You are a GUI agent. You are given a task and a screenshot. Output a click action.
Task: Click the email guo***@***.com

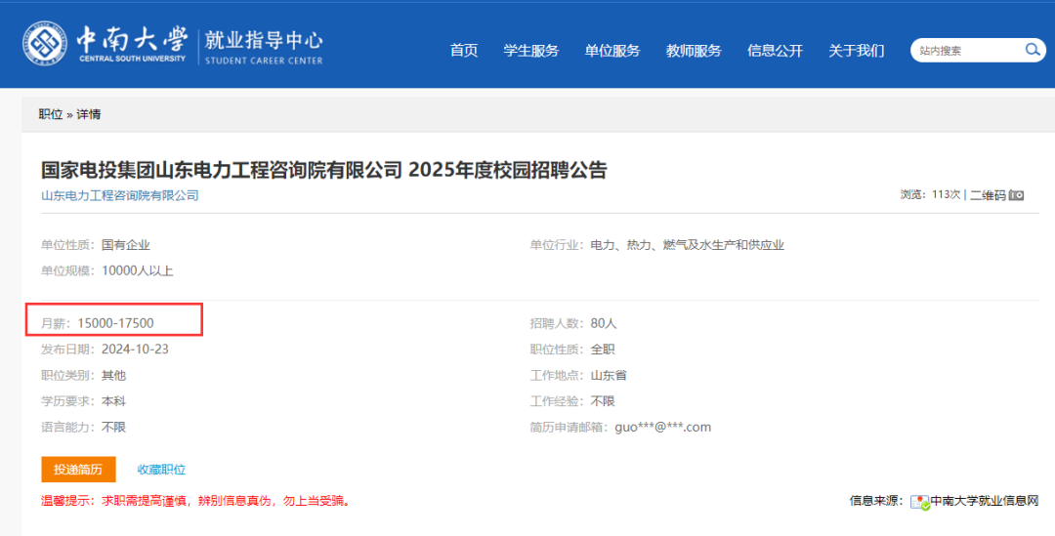[x=662, y=427]
